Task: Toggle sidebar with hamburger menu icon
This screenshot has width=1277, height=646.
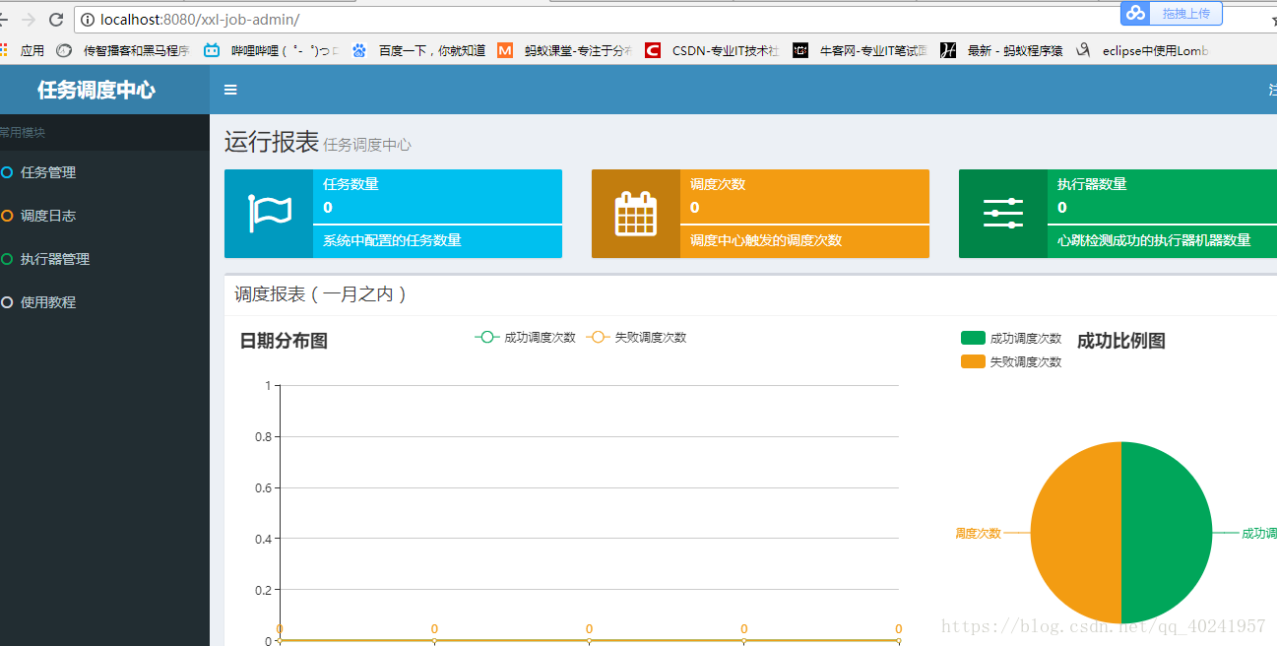Action: pos(230,90)
